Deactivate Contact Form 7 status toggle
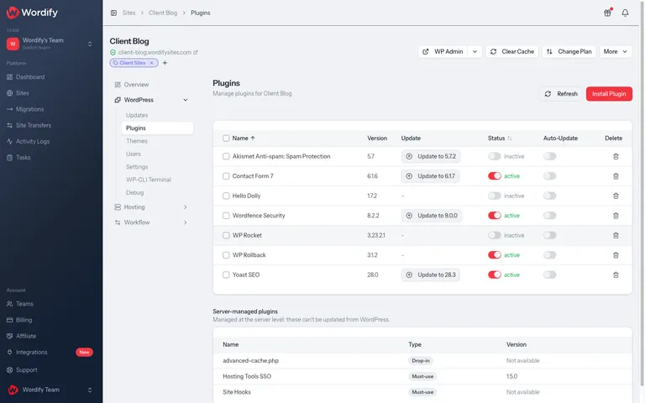The width and height of the screenshot is (645, 403). (x=495, y=176)
